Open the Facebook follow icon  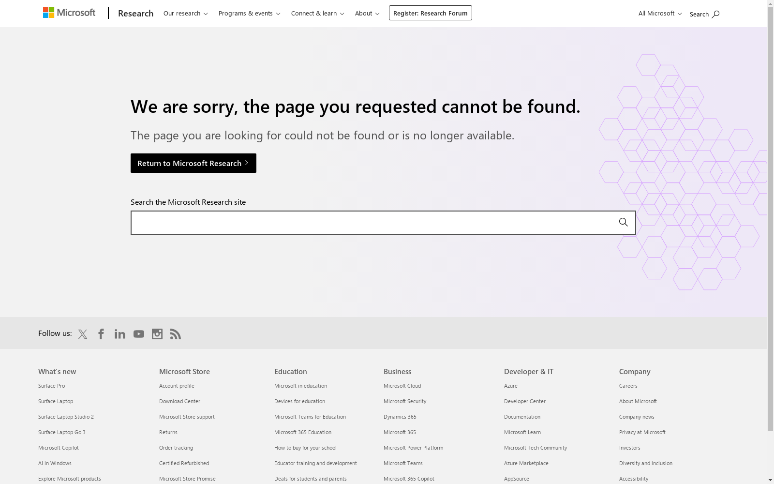(x=101, y=334)
